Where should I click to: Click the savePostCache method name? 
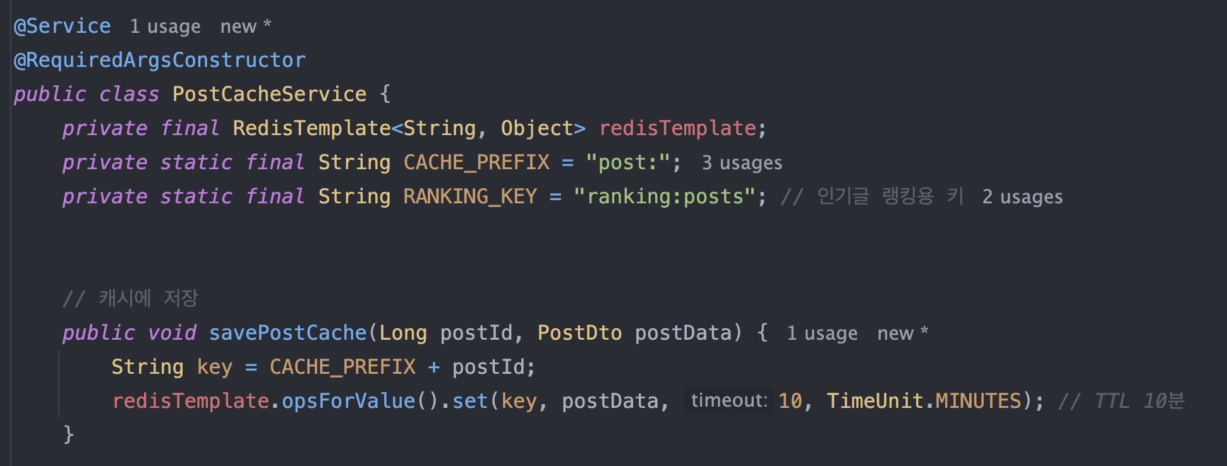287,333
